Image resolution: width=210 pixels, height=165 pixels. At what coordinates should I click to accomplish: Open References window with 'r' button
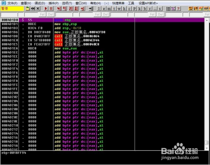(x=150, y=9)
